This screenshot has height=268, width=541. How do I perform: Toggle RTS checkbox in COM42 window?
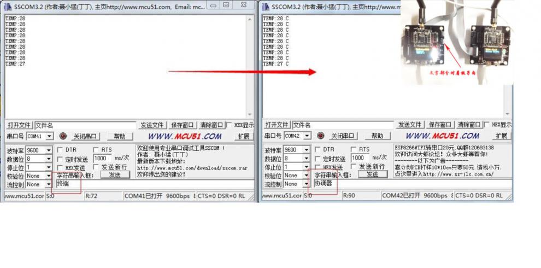[x=354, y=150]
